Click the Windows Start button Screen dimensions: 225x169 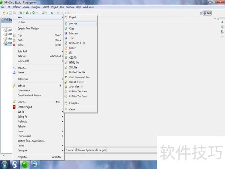[4, 164]
